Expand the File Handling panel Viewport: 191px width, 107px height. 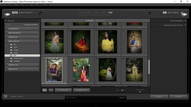(x=185, y=21)
